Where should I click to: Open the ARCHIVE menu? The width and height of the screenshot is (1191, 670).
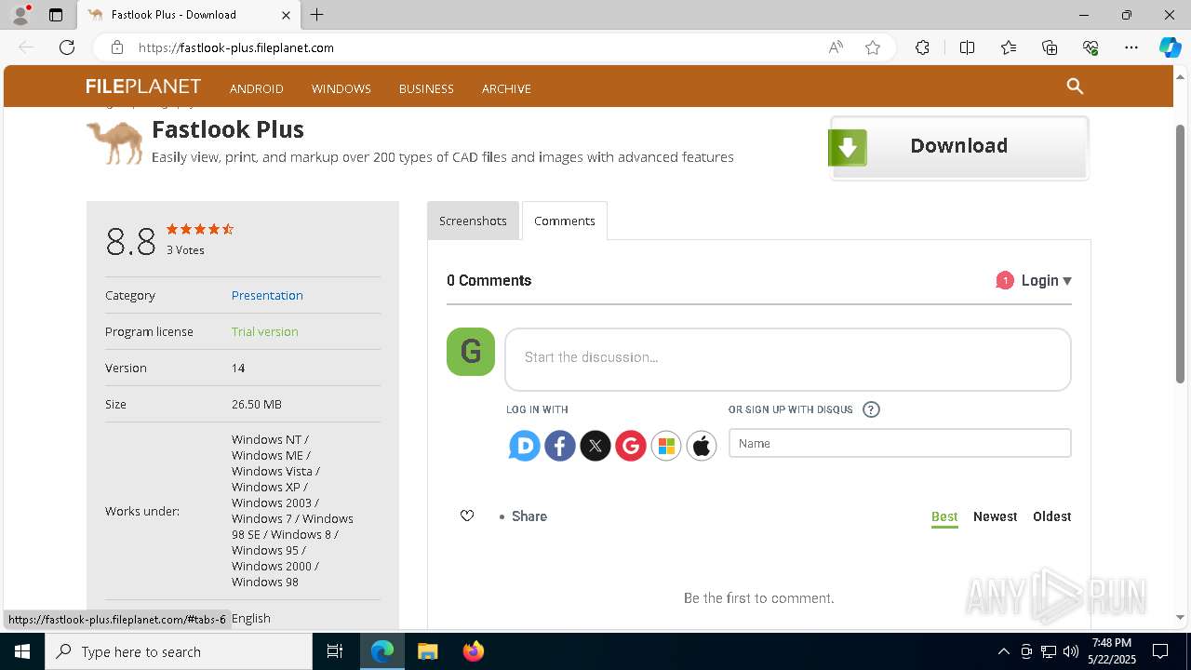[x=506, y=88]
